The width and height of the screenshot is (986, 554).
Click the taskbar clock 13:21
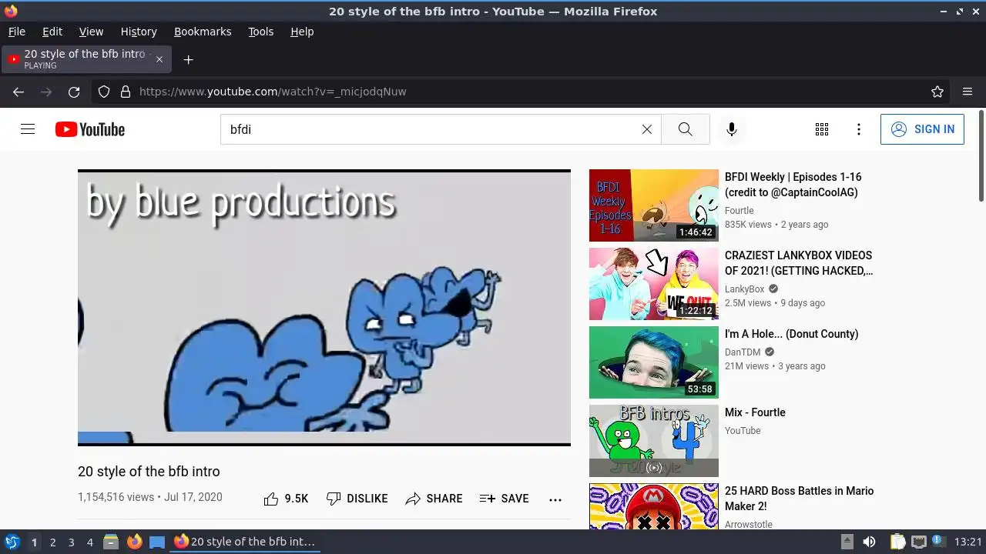[x=968, y=542]
